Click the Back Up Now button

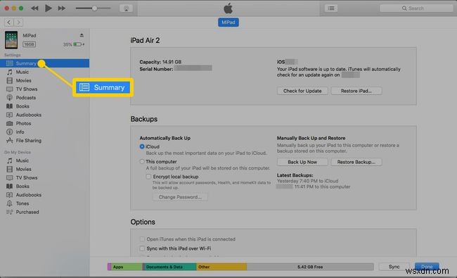click(302, 162)
